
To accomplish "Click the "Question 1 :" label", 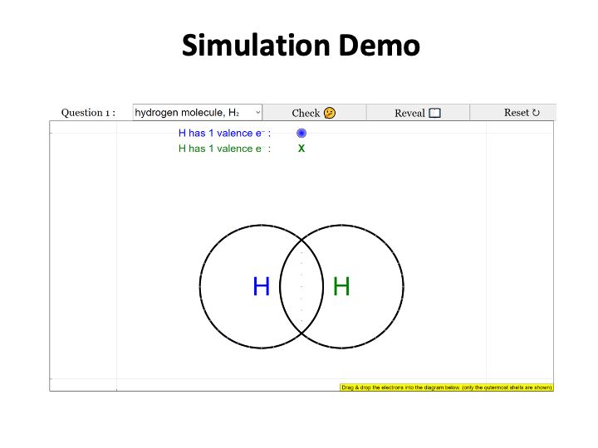I will click(x=88, y=113).
